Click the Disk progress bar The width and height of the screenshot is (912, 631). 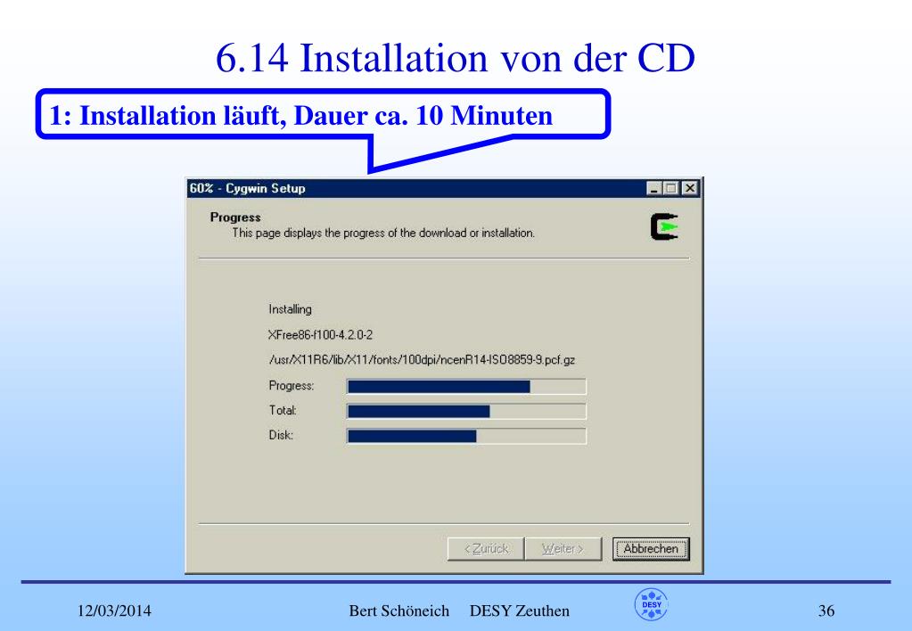466,436
